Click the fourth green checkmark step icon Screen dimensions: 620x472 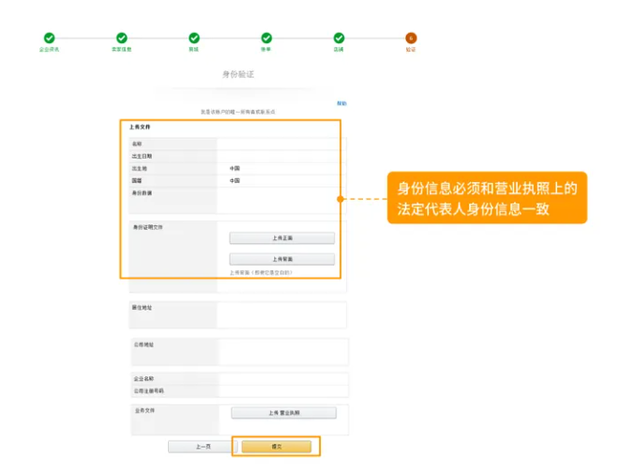coord(266,38)
